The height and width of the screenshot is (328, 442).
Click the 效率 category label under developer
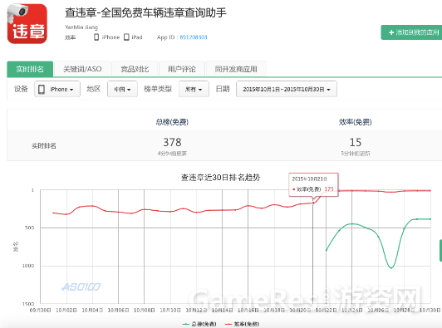coord(70,37)
